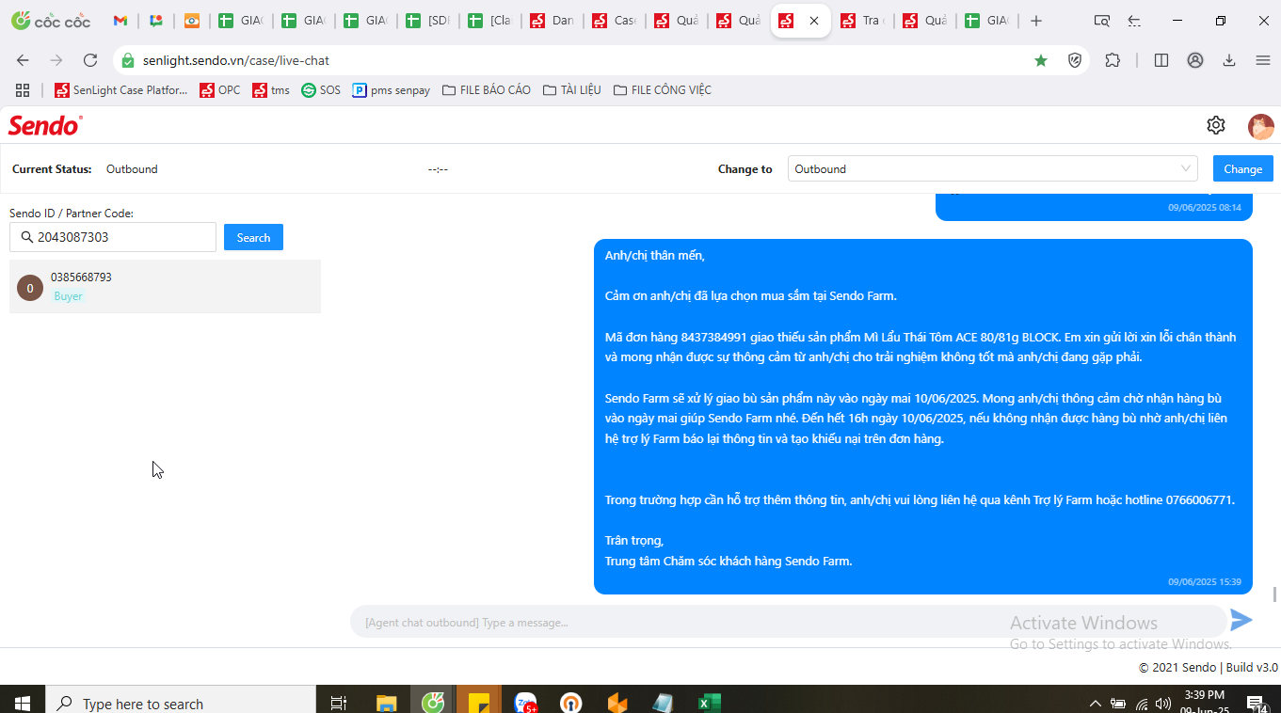Viewport: 1281px width, 713px height.
Task: Open the tms bookmark
Action: (271, 90)
